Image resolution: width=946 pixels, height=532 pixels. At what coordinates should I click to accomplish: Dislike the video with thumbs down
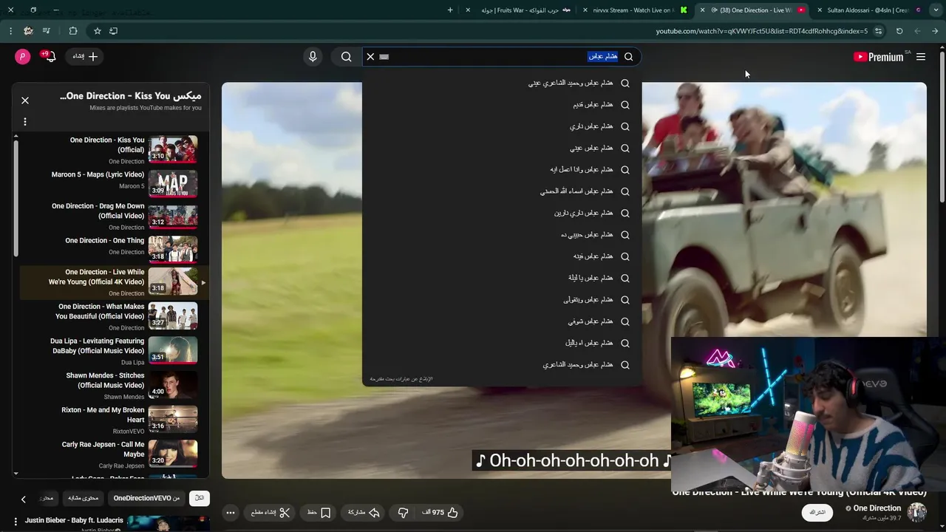click(403, 512)
